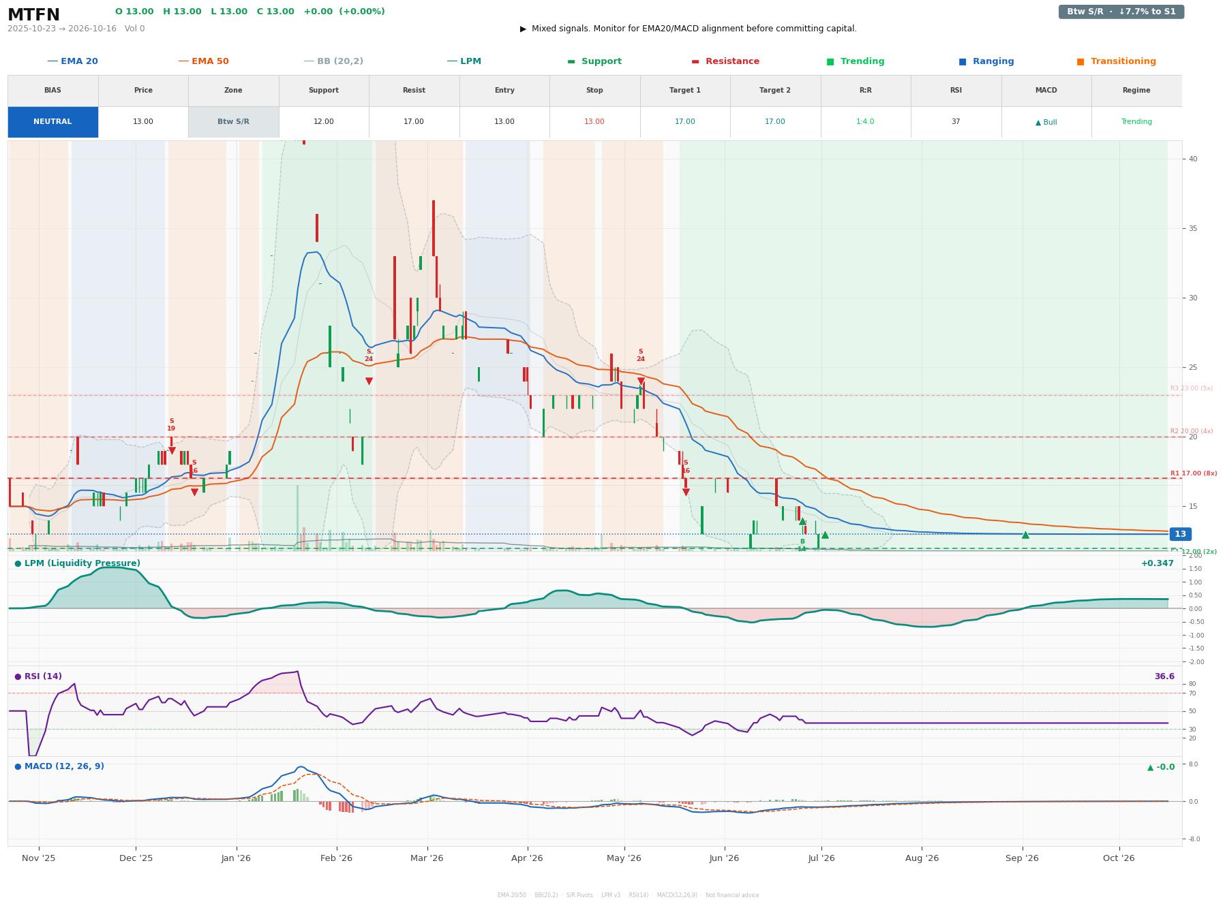Select the EMA 20 legend entry
Screen dimensions: 1225x906
(72, 61)
